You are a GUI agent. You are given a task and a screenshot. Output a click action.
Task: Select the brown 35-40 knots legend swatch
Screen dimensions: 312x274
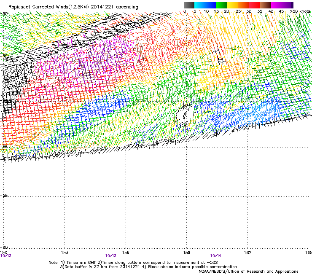(266, 5)
